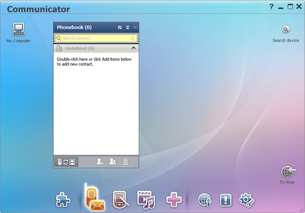Viewport: 305px width, 213px height.
Task: Close the Phonebook panel
Action: [x=135, y=27]
